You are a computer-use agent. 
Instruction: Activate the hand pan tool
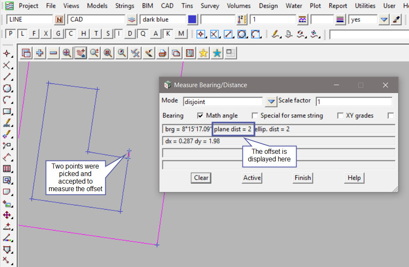pyautogui.click(x=81, y=53)
